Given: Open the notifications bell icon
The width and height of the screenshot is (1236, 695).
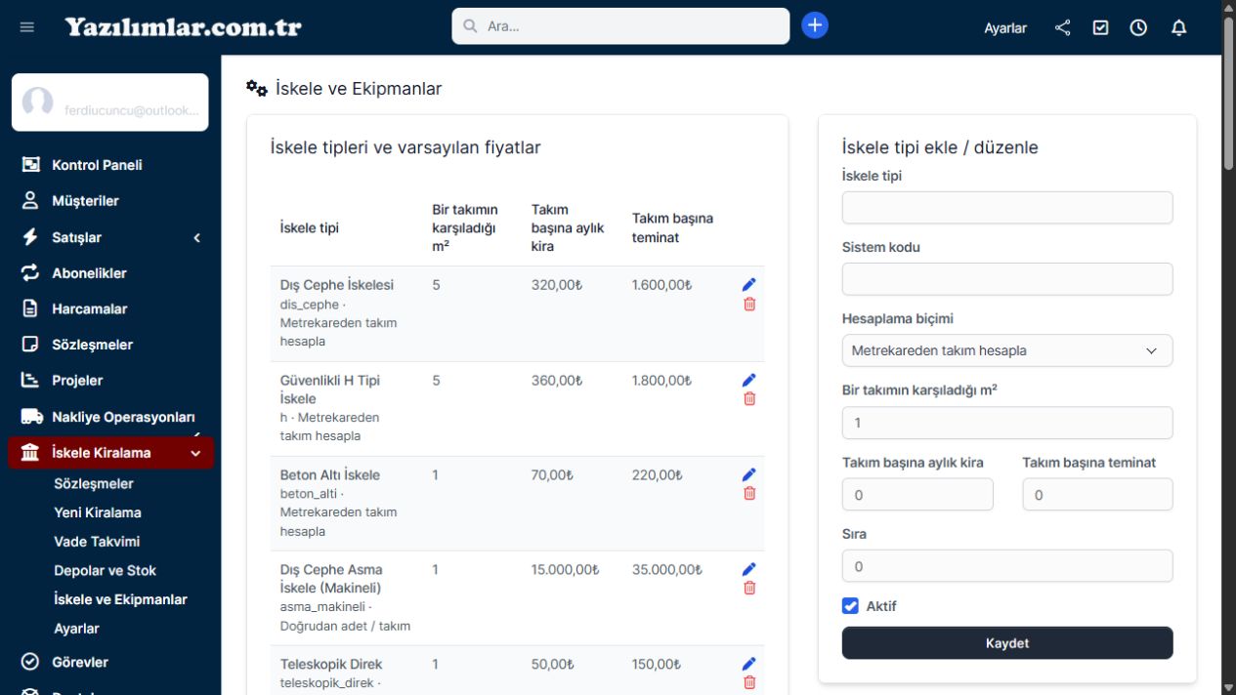Looking at the screenshot, I should (x=1179, y=27).
